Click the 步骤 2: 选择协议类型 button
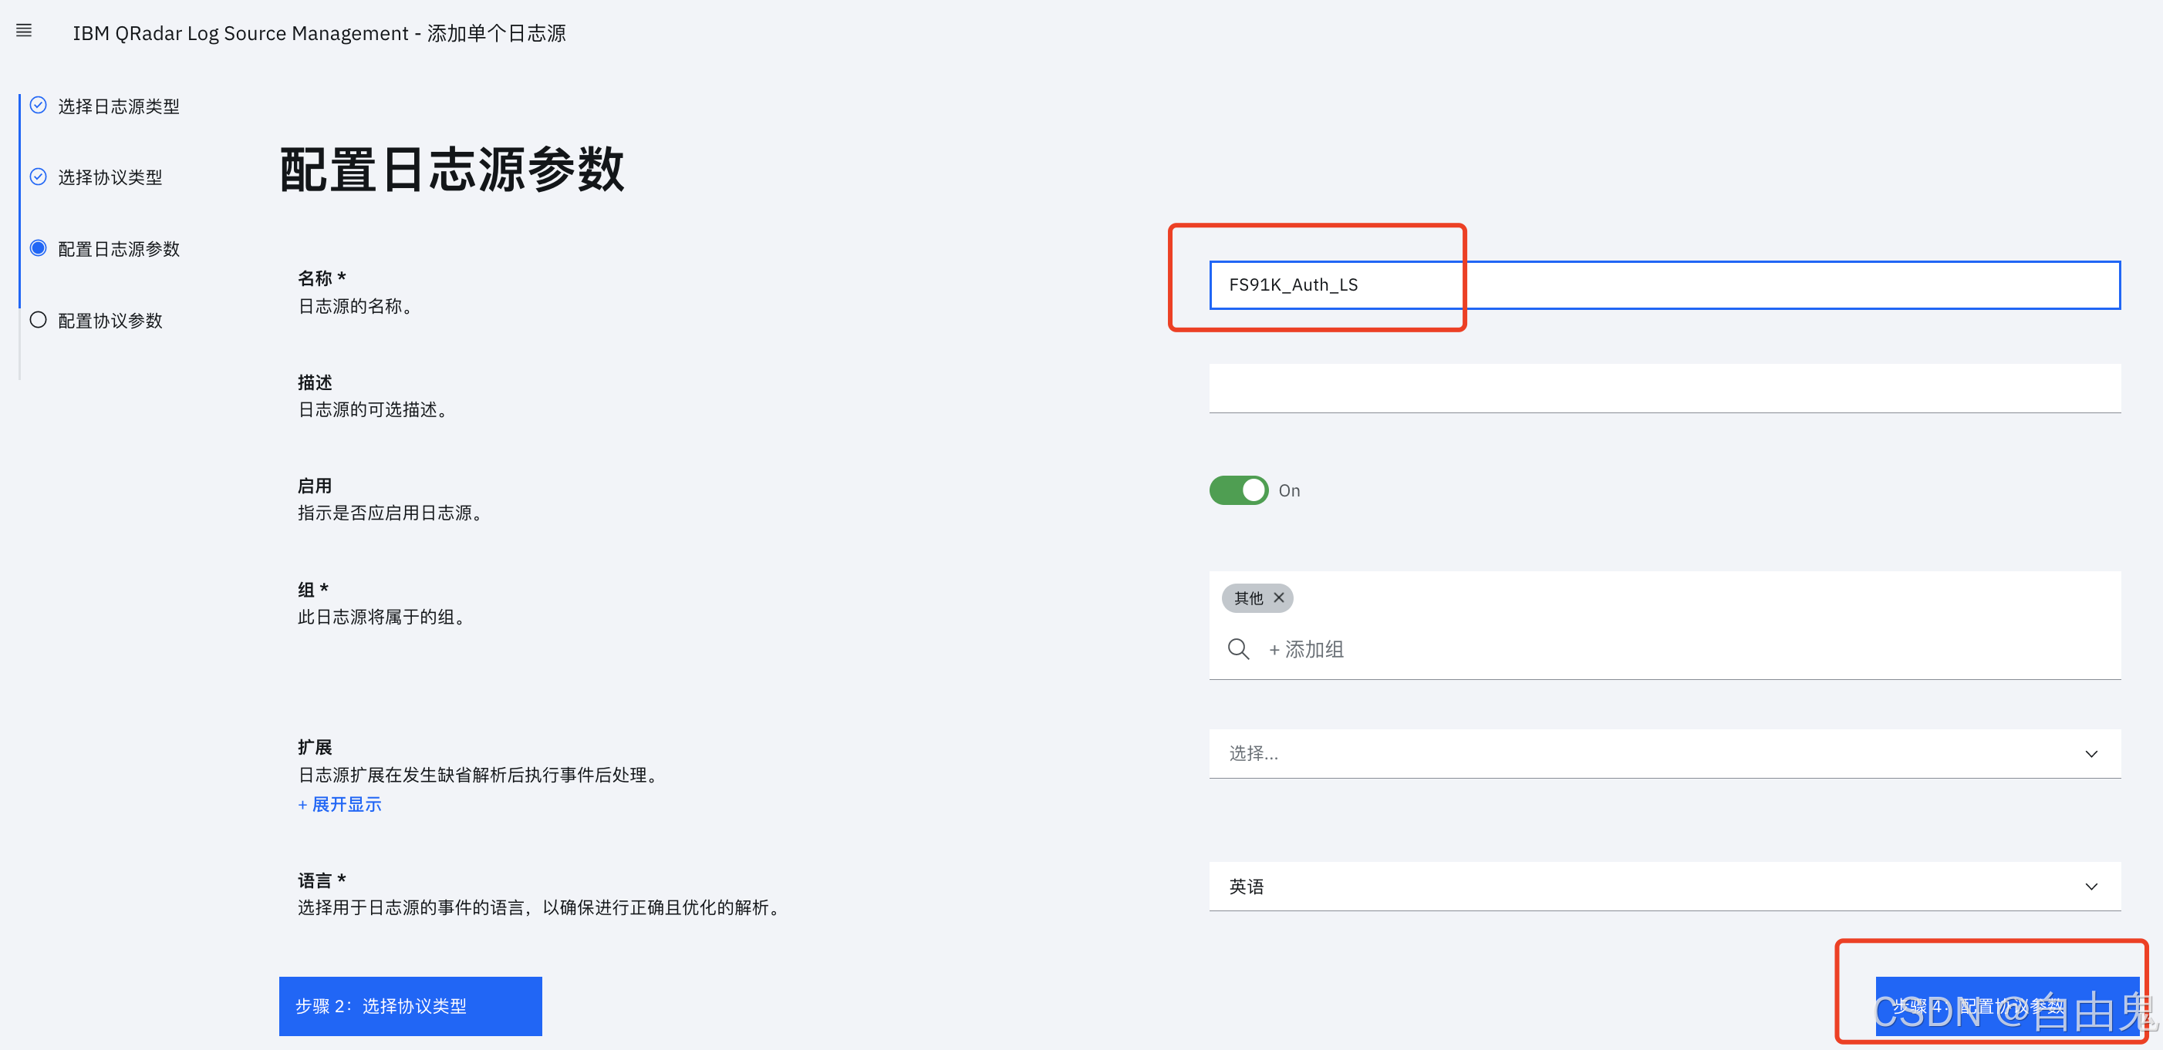This screenshot has width=2163, height=1050. pos(410,1005)
